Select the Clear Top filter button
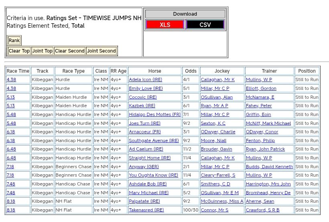This screenshot has height=222, width=329. click(19, 51)
